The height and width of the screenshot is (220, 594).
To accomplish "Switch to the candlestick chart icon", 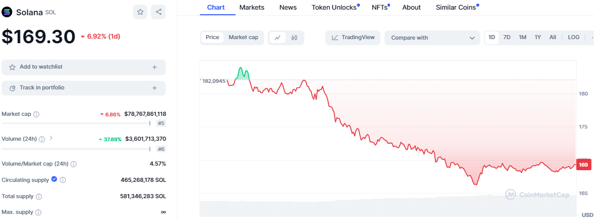I will click(x=294, y=38).
